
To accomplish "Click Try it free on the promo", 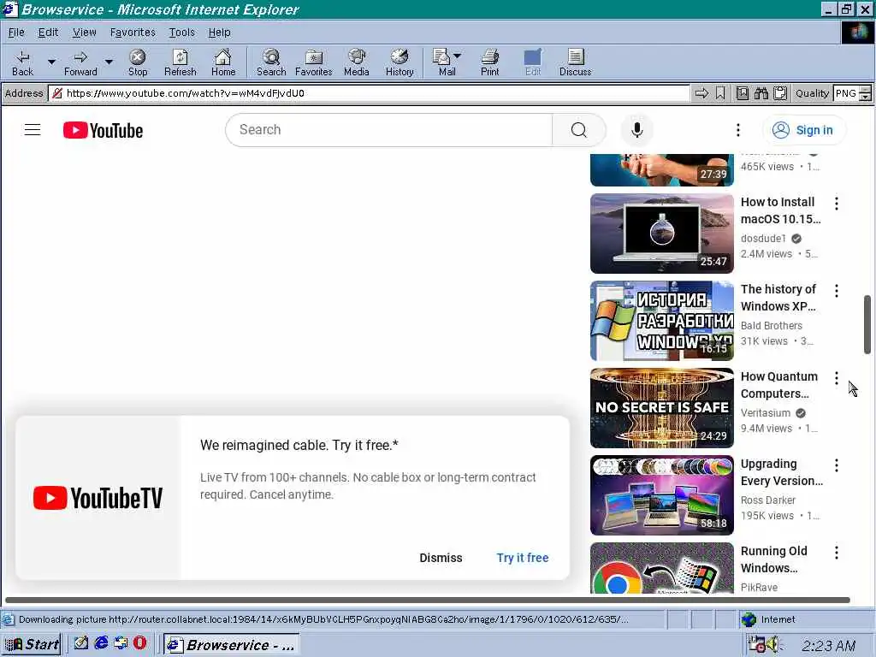I will (523, 558).
